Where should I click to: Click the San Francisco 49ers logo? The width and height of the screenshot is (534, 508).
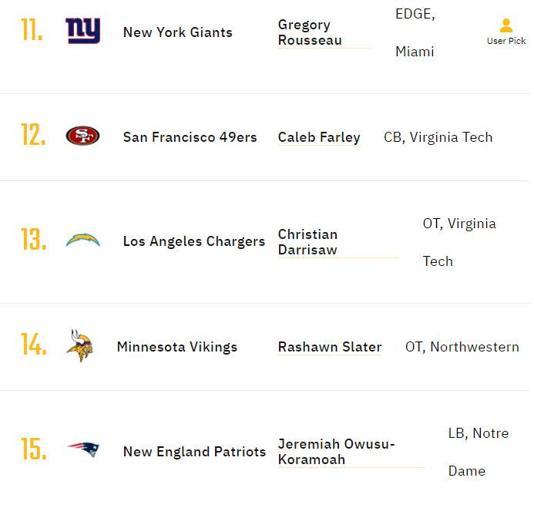82,136
